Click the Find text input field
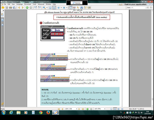This screenshot has height=120, width=154. click(139, 7)
